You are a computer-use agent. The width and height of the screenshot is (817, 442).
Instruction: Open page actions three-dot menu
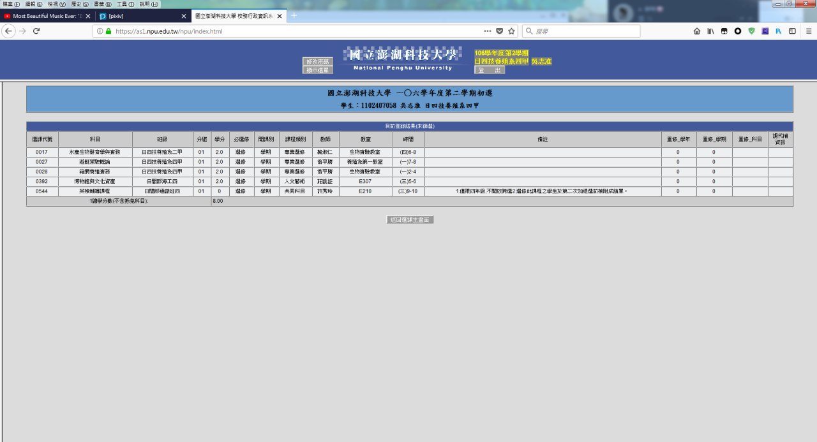(x=487, y=31)
